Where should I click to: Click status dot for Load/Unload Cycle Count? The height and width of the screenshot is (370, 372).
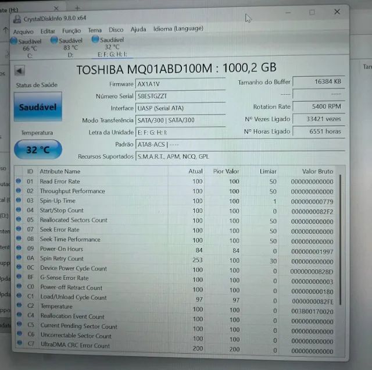[19, 296]
